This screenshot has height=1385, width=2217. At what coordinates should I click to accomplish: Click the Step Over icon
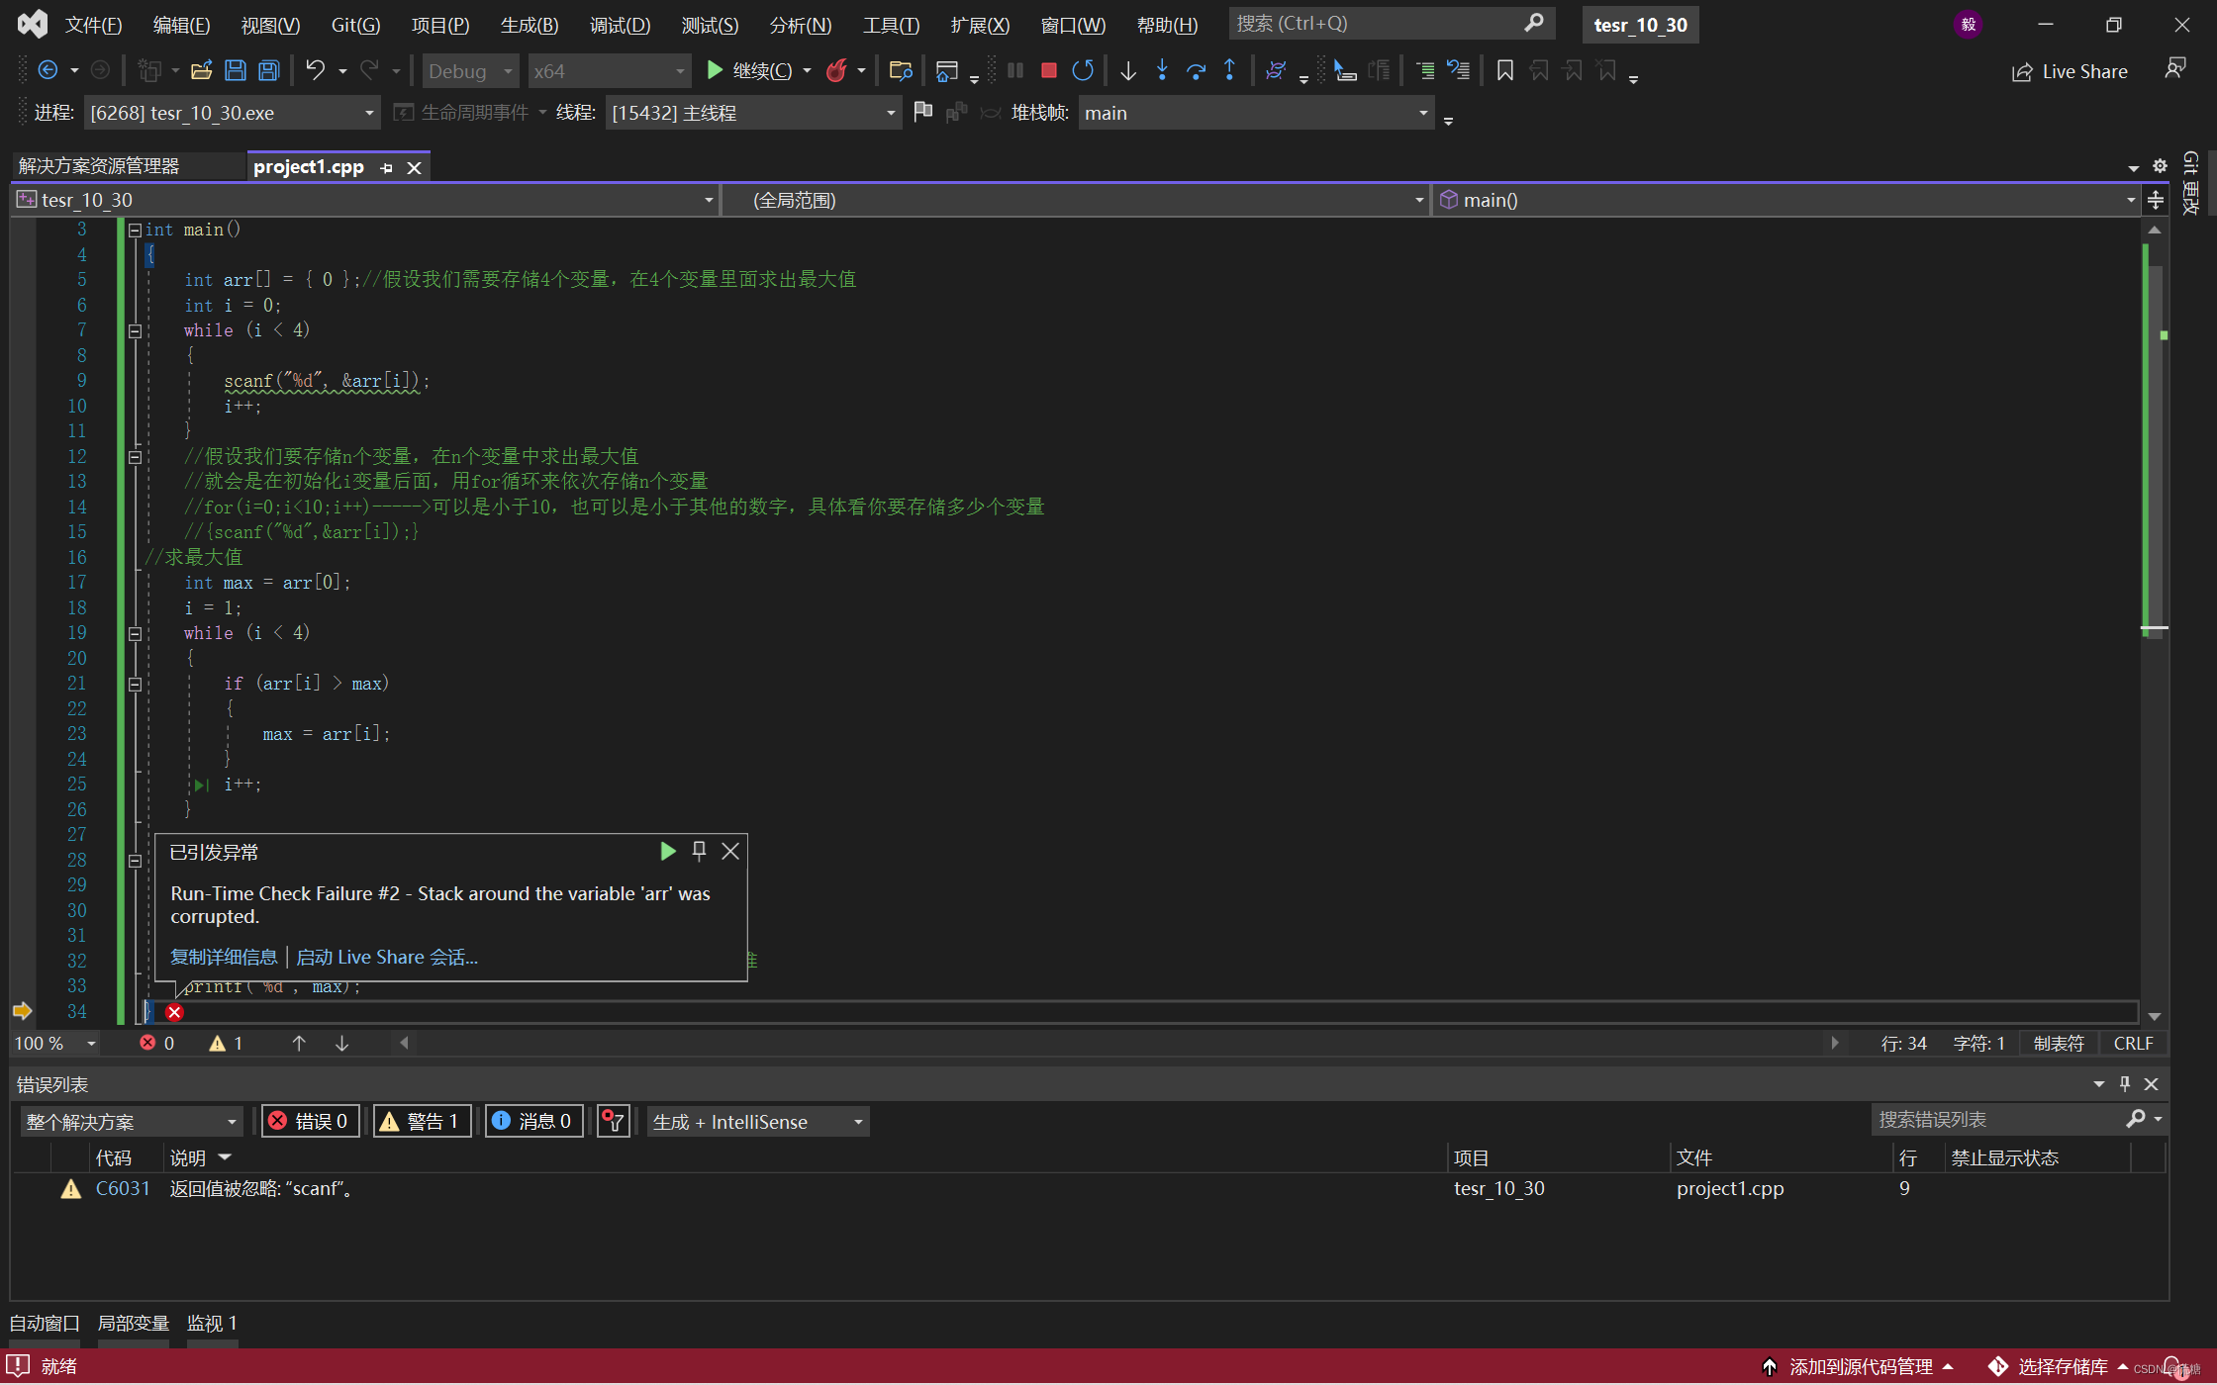1196,70
